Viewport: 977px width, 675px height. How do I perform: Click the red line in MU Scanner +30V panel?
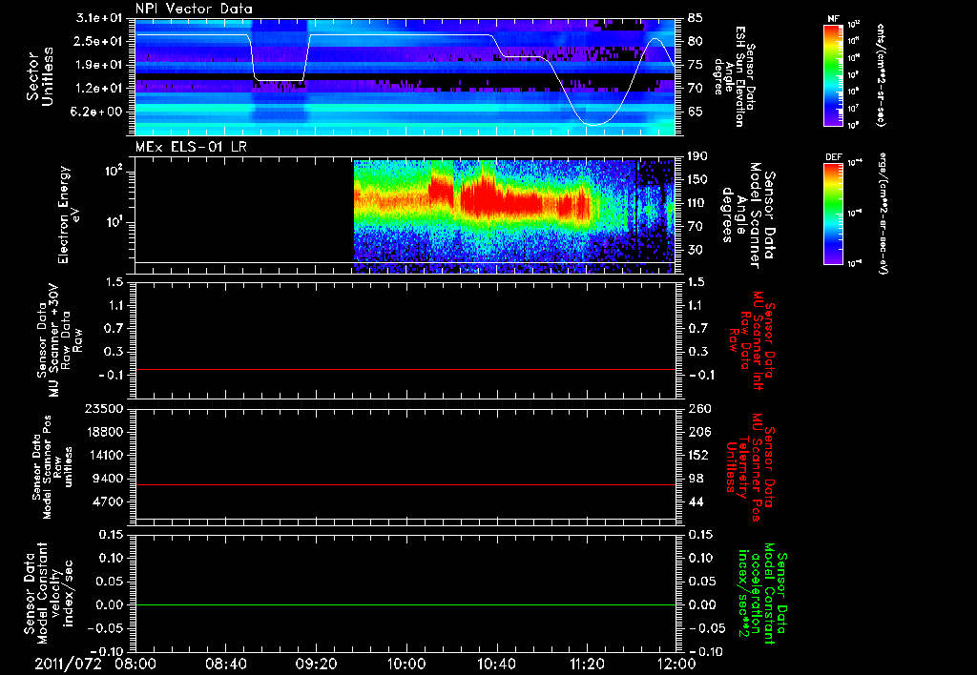click(405, 369)
